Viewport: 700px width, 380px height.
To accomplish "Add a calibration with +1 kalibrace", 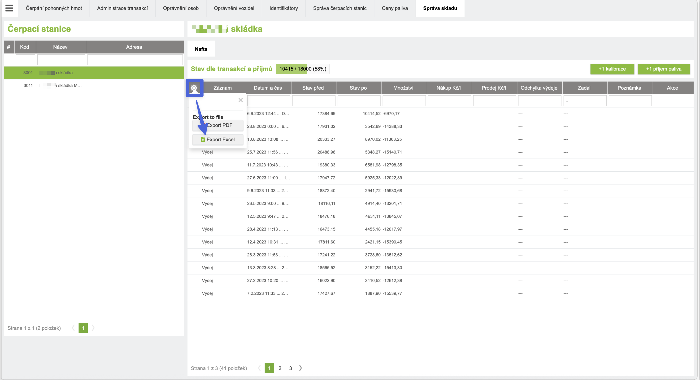I will coord(612,69).
